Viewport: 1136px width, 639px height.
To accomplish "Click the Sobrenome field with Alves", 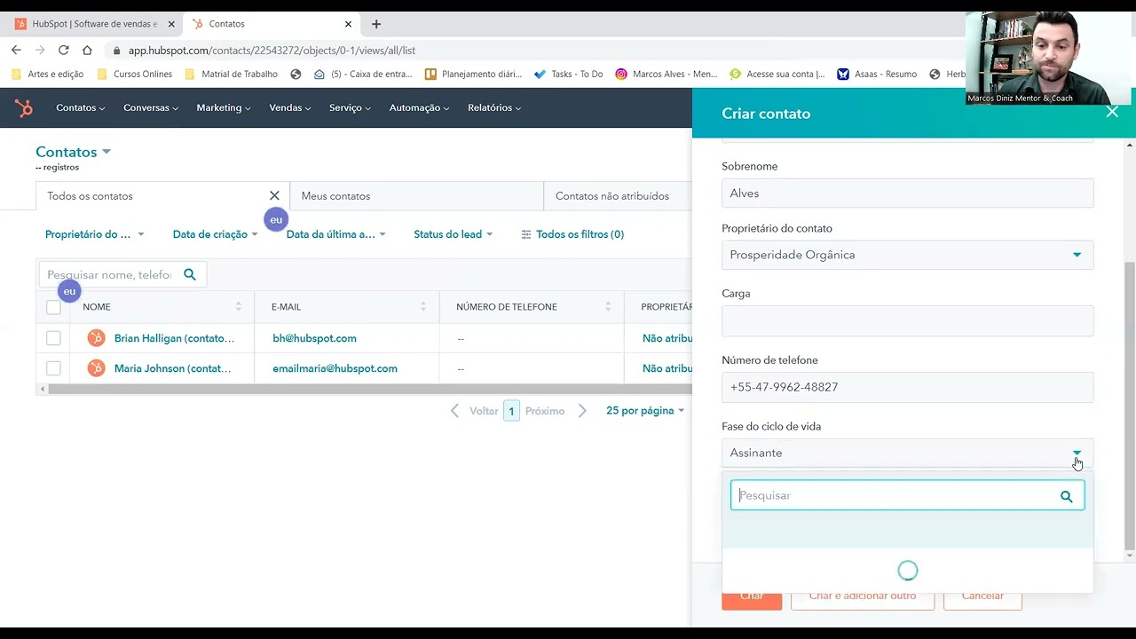I will click(x=907, y=193).
